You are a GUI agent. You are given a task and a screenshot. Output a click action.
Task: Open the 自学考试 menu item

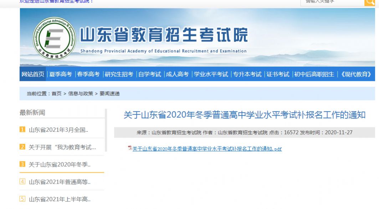[149, 74]
